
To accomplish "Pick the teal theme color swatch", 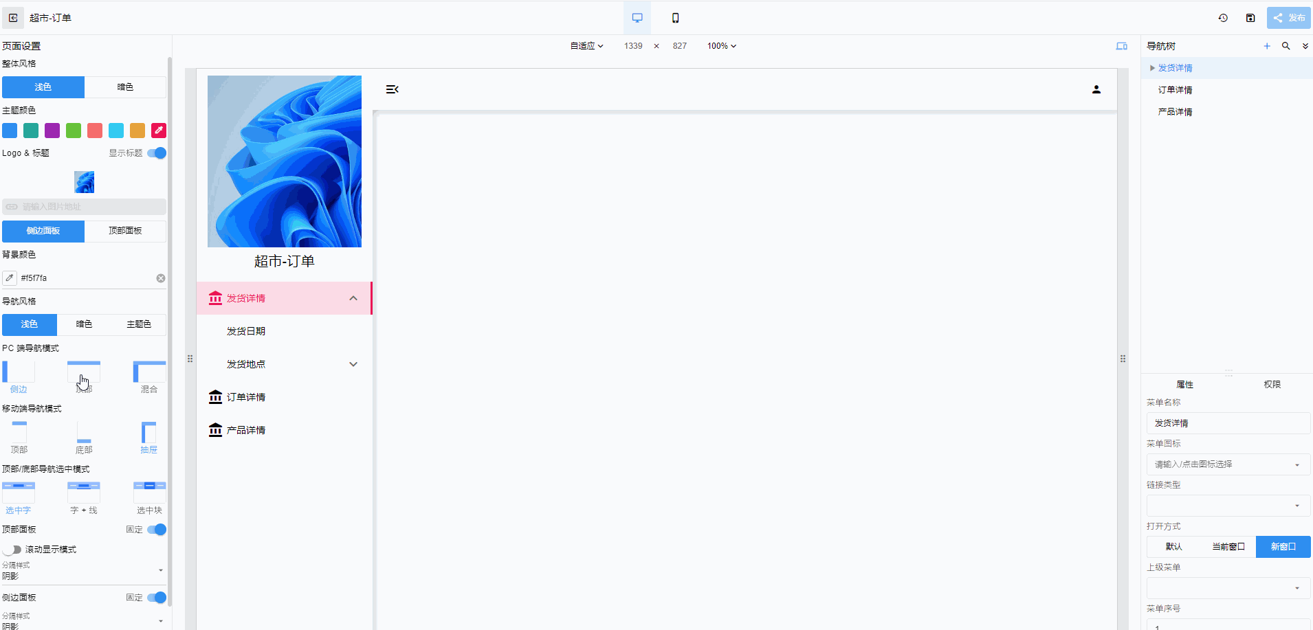I will (31, 131).
